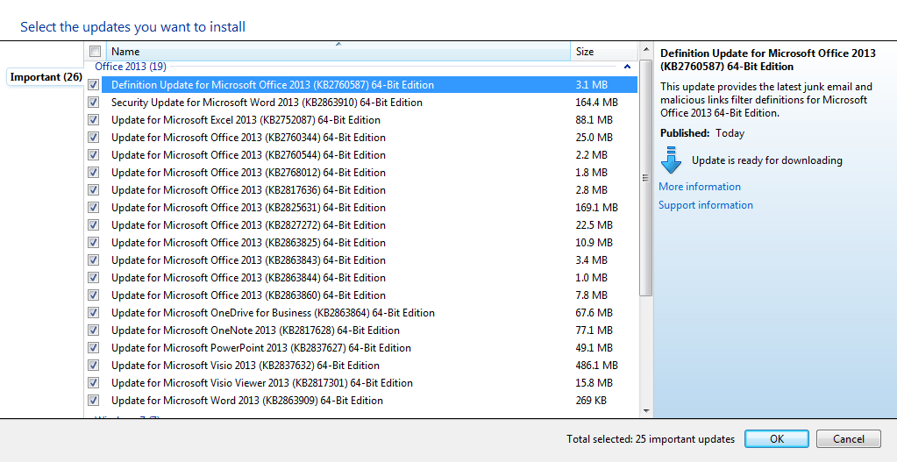This screenshot has width=897, height=462.
Task: Toggle Office 2013 KB2863843 checkbox
Action: (93, 260)
